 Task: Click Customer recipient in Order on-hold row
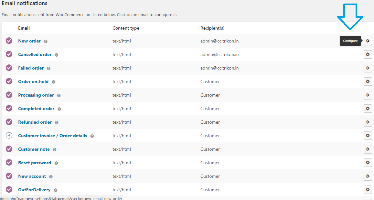pyautogui.click(x=210, y=81)
